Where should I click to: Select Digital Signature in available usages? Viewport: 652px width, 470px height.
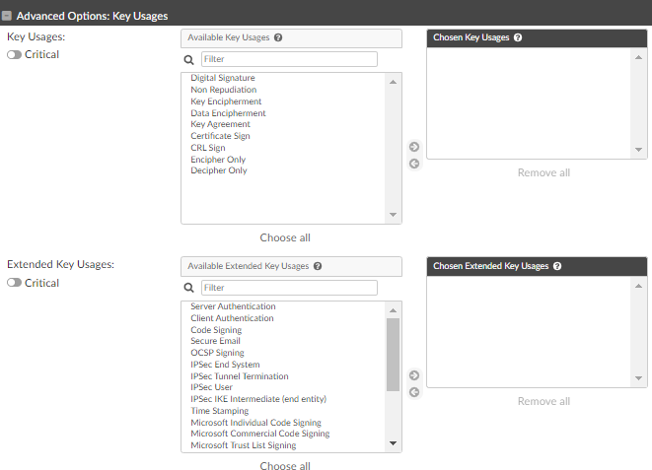[223, 78]
